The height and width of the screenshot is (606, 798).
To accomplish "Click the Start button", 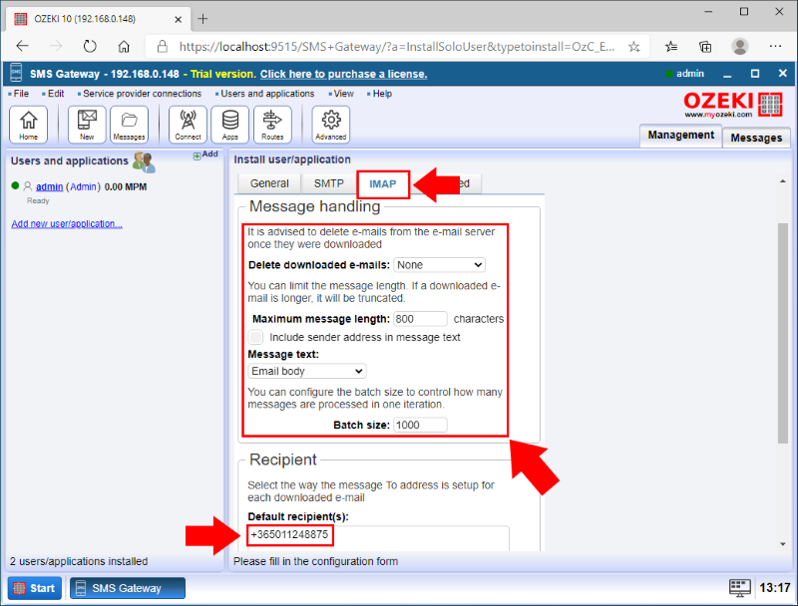I will coord(35,588).
